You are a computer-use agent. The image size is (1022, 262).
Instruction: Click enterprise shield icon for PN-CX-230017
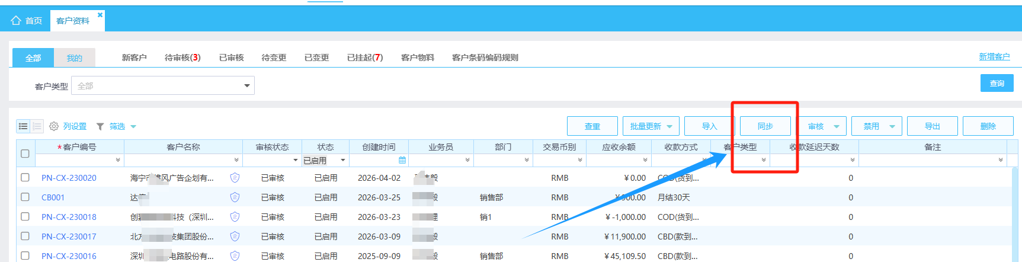tap(235, 236)
